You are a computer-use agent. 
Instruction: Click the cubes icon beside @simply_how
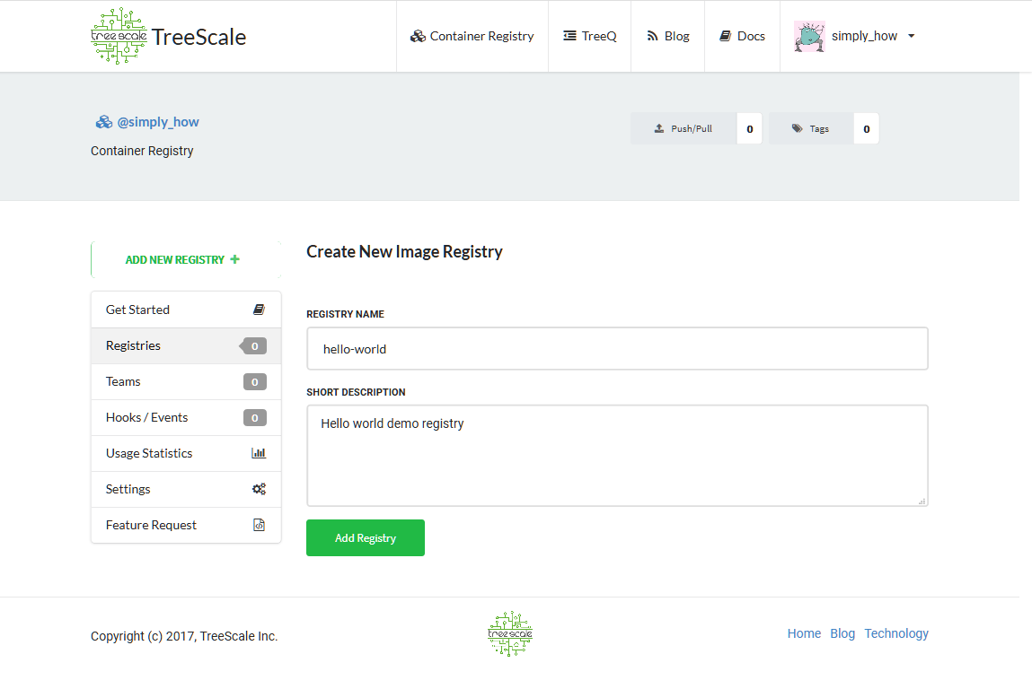(104, 122)
